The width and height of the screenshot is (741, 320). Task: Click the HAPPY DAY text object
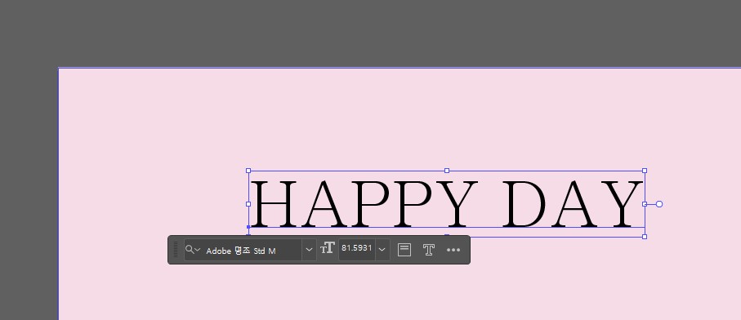coord(447,203)
